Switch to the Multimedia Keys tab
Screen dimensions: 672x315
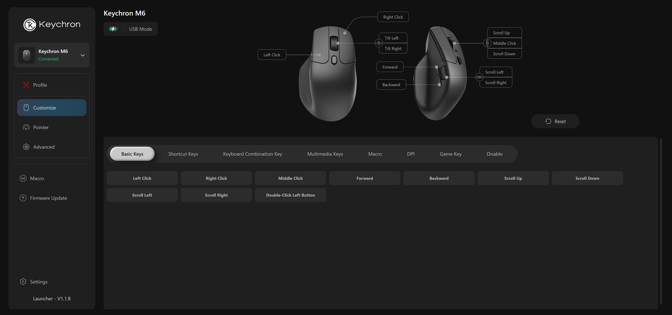(x=325, y=154)
